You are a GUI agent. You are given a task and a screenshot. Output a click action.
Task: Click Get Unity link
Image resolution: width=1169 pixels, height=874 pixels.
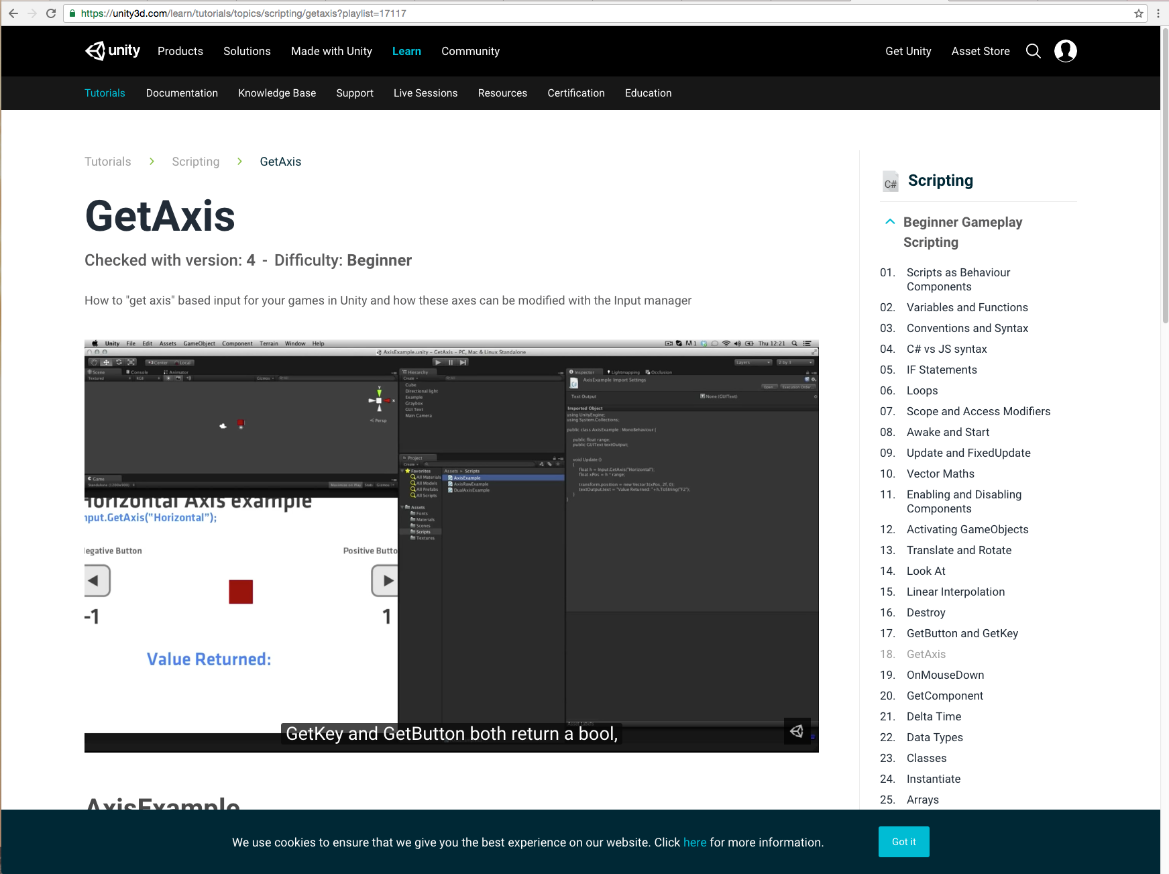(x=908, y=51)
